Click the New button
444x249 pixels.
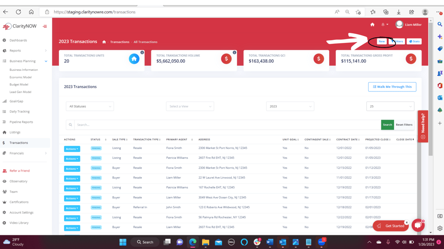[x=382, y=42]
